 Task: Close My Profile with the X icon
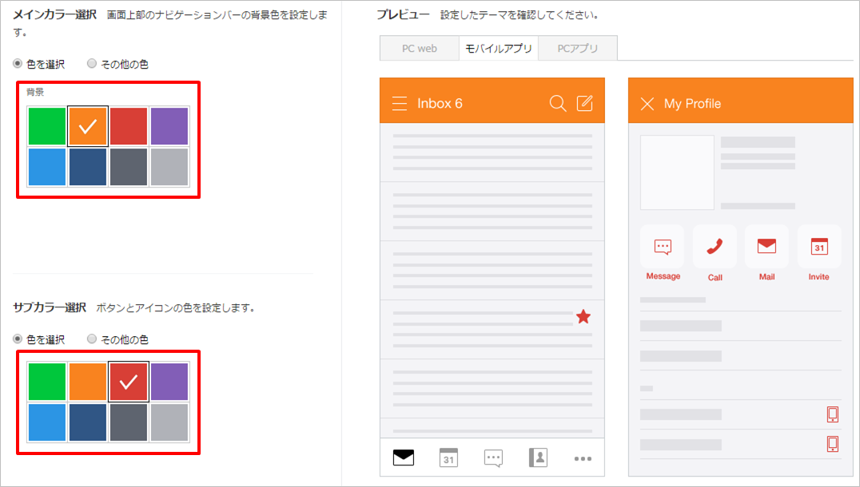[647, 104]
